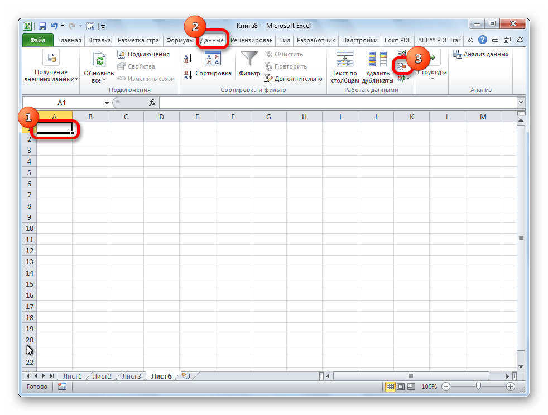The image size is (548, 415).
Task: Open the Сортировка dialog button
Action: coord(213,64)
